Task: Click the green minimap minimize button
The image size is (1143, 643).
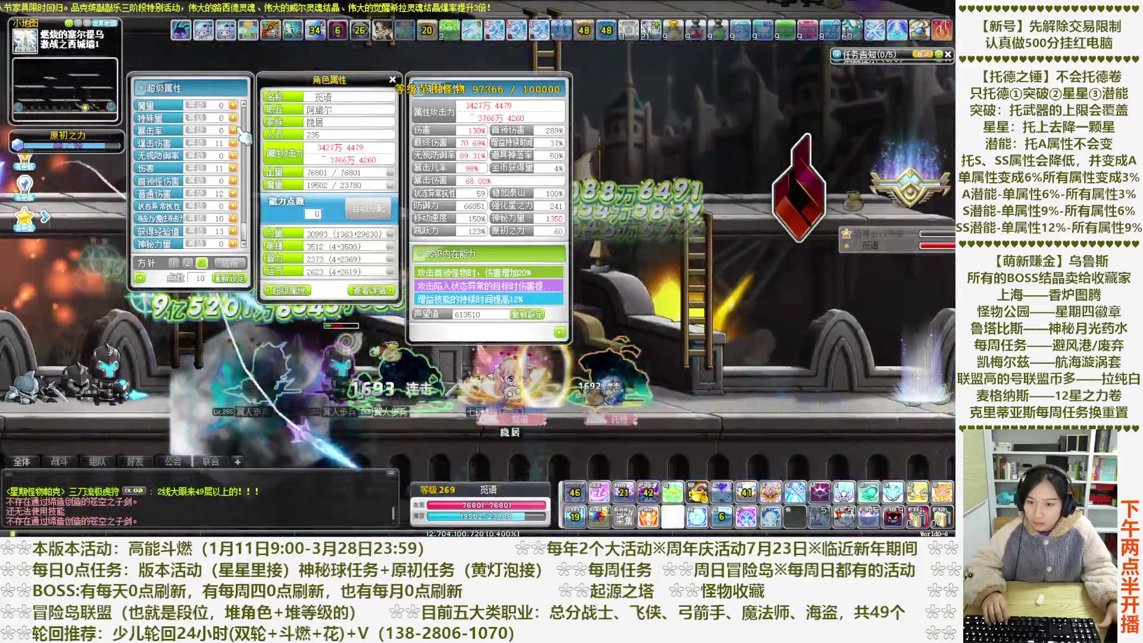Action: [69, 23]
